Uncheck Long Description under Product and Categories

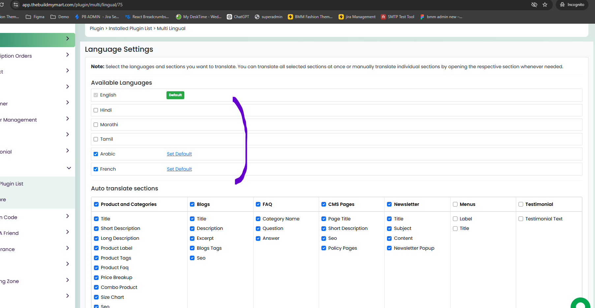[96, 238]
